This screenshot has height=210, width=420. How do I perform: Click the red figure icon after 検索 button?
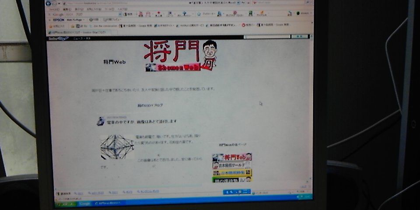(140, 14)
